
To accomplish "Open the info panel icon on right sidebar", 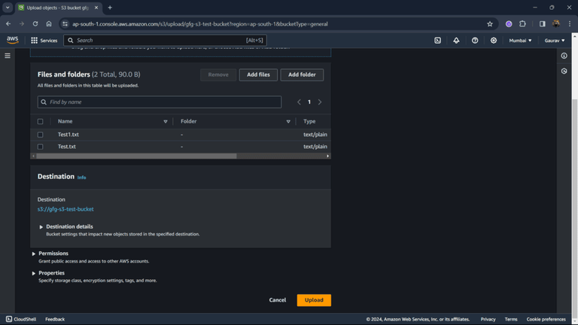I will click(x=564, y=56).
